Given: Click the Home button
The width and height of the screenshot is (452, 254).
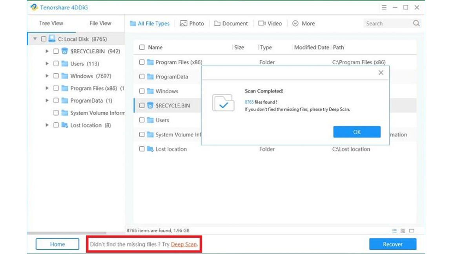Looking at the screenshot, I should pos(57,244).
